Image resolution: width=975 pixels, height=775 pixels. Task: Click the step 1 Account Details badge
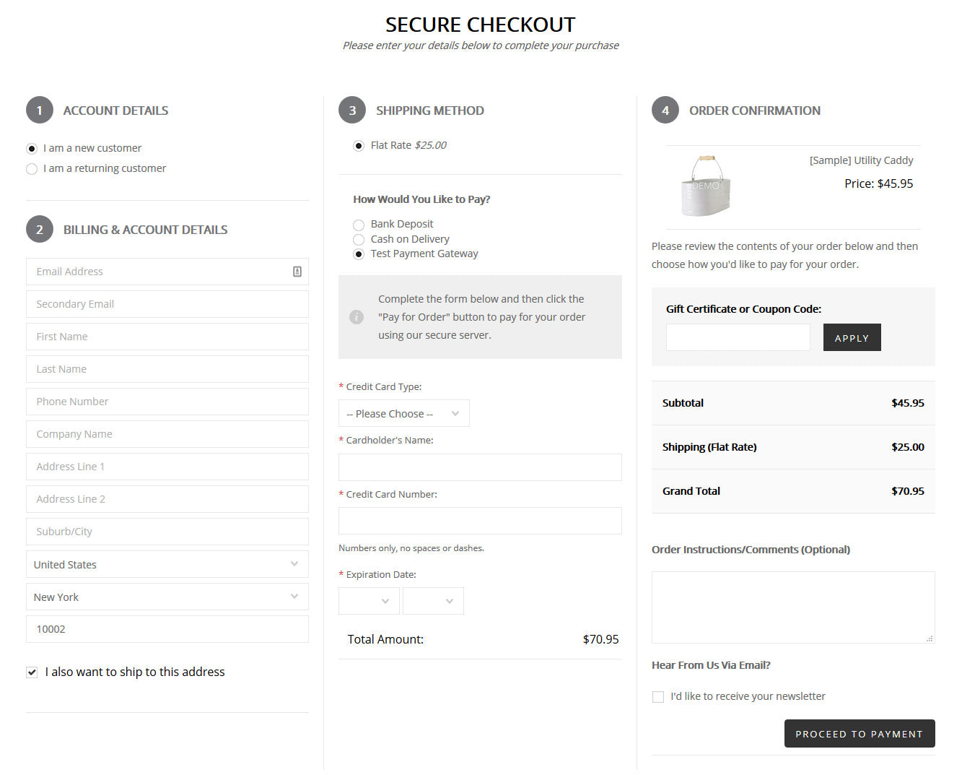coord(40,111)
